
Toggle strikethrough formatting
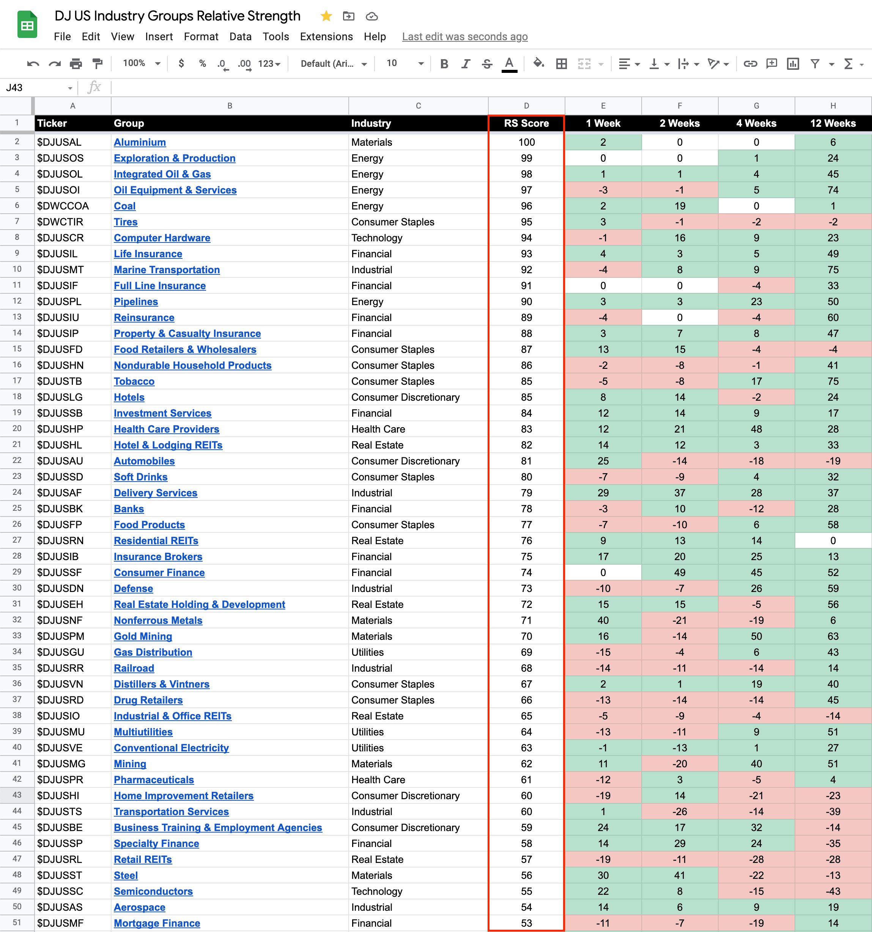point(487,64)
